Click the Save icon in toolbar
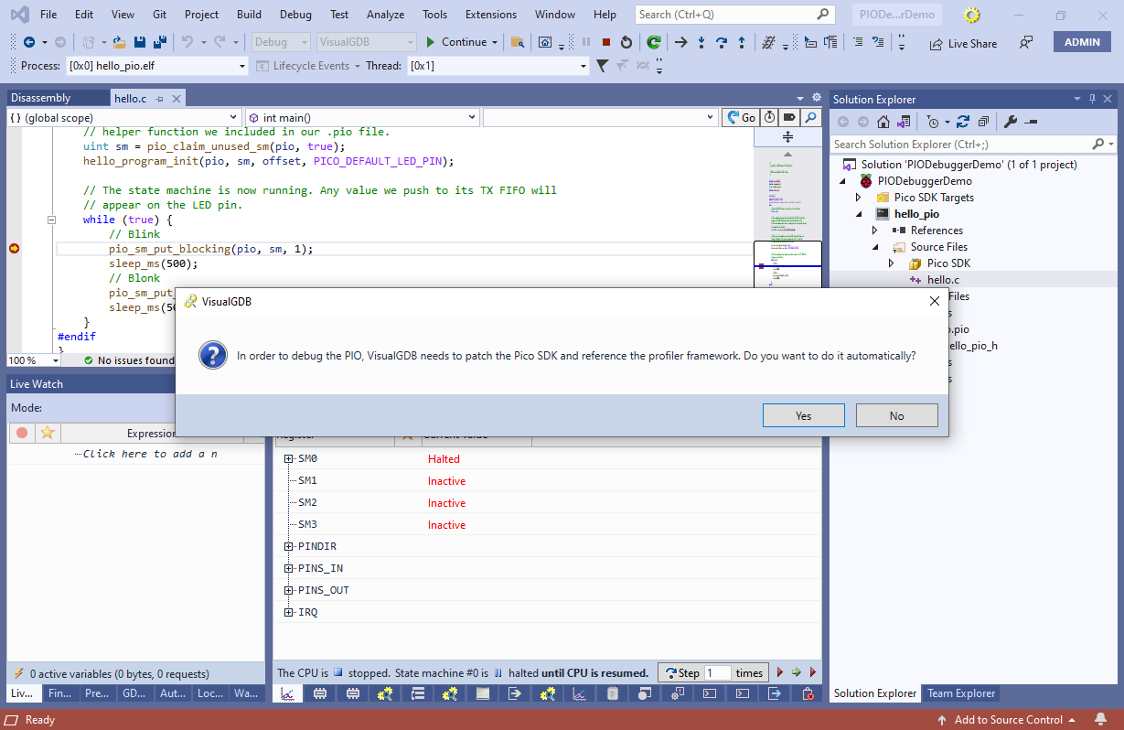 [x=140, y=42]
